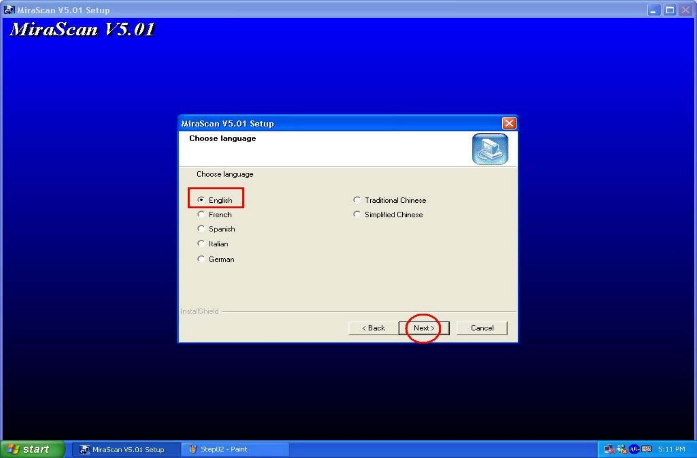Click the scanner setup icon in dialog header
The height and width of the screenshot is (458, 697).
490,149
